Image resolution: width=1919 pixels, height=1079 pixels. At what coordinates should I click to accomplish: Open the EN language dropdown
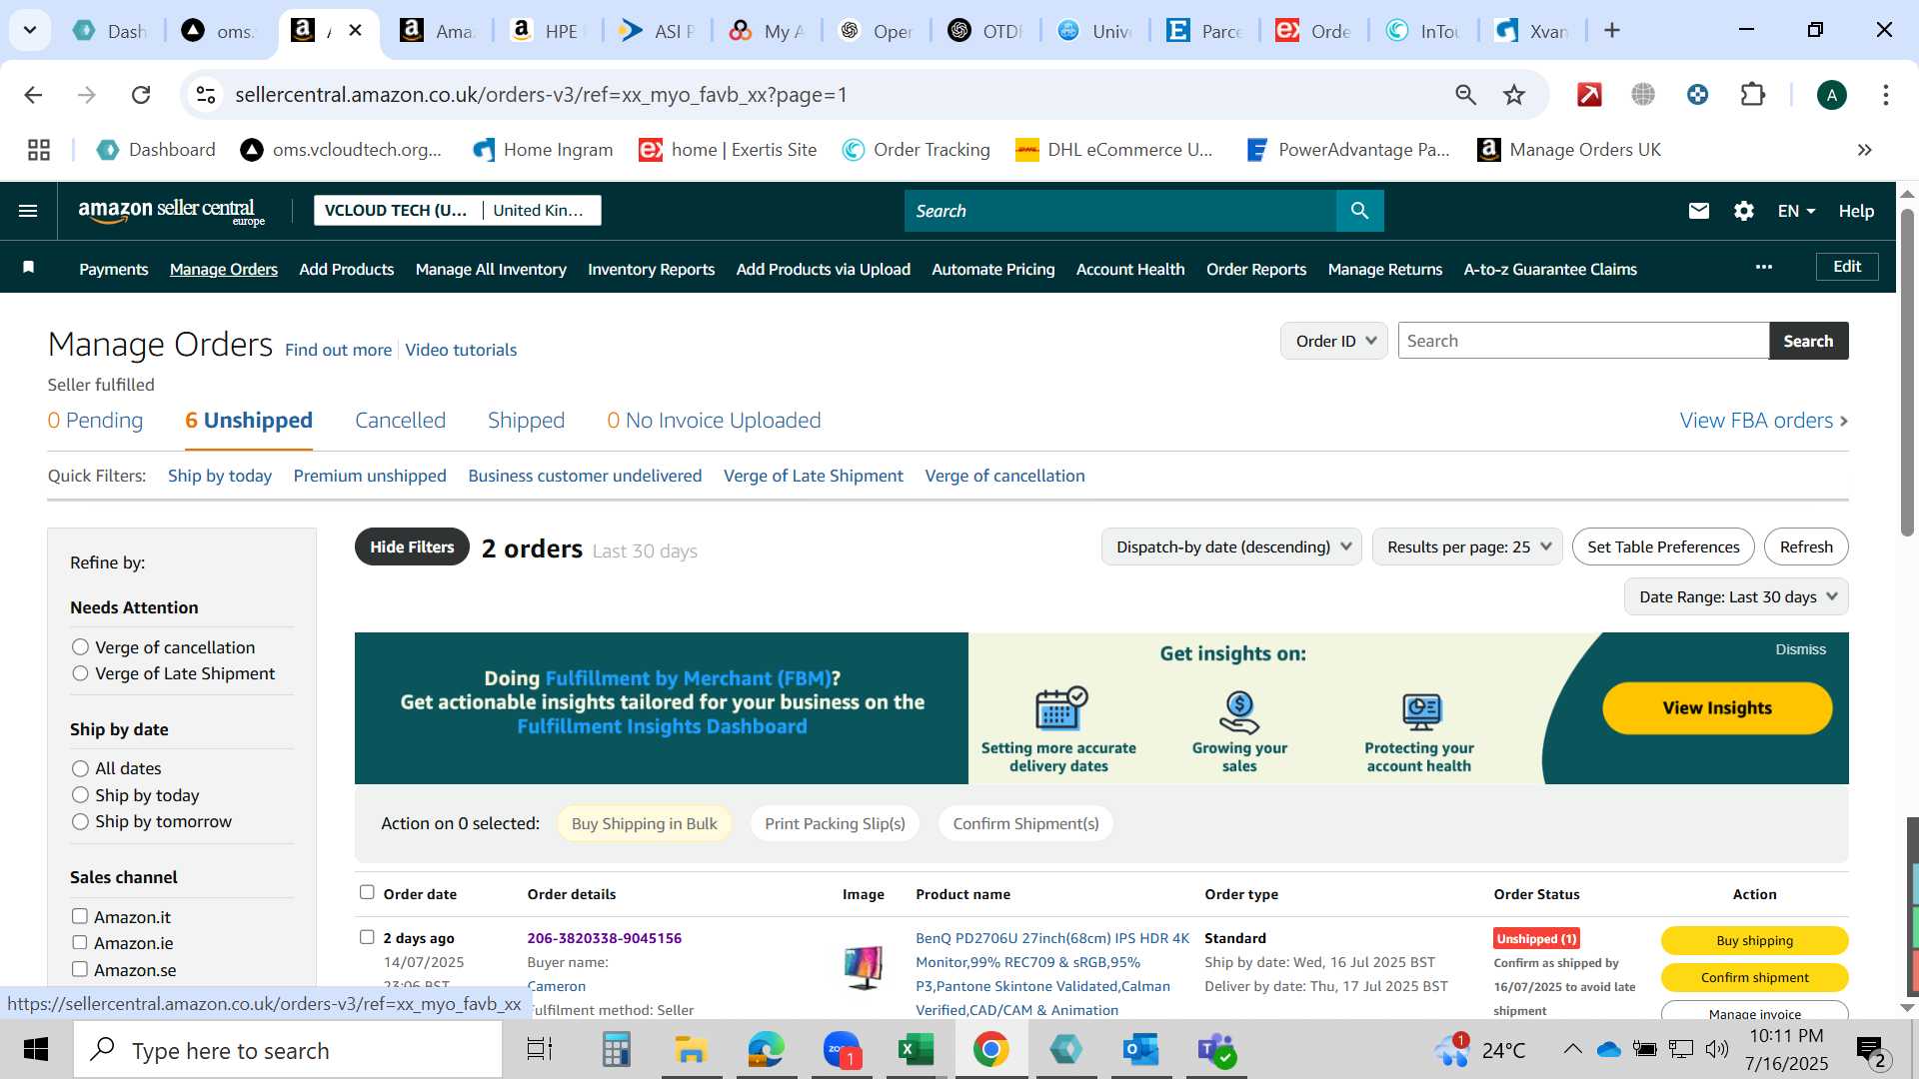[1795, 211]
